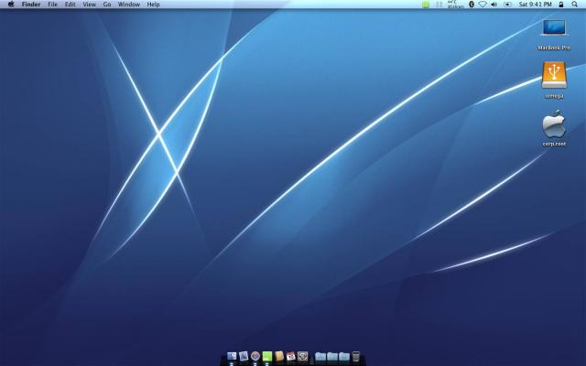
Task: Open the Finder menu
Action: pos(31,5)
